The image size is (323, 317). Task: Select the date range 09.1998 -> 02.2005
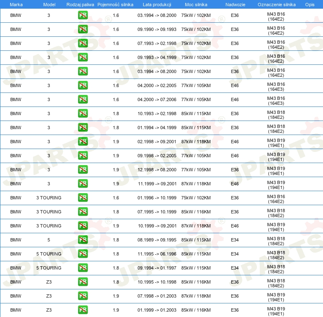coord(157,156)
